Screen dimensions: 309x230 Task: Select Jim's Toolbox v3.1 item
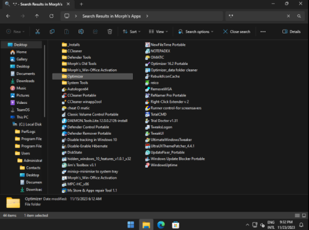tap(79, 165)
